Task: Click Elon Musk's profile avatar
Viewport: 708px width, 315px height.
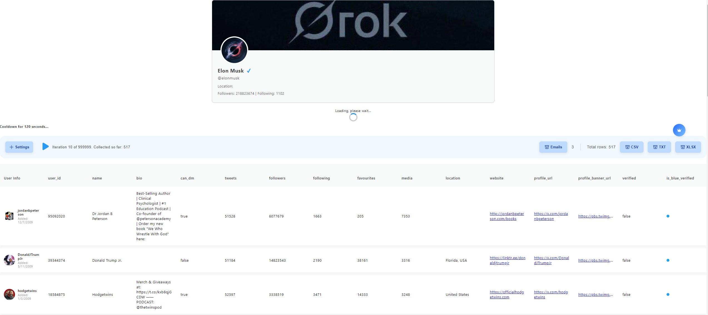Action: pos(234,50)
